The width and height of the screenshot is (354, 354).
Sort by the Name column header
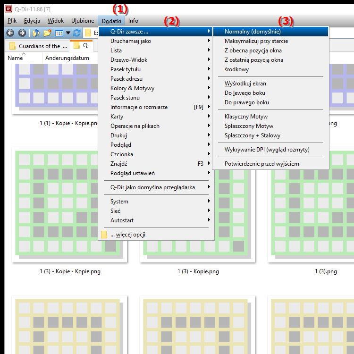(24, 58)
